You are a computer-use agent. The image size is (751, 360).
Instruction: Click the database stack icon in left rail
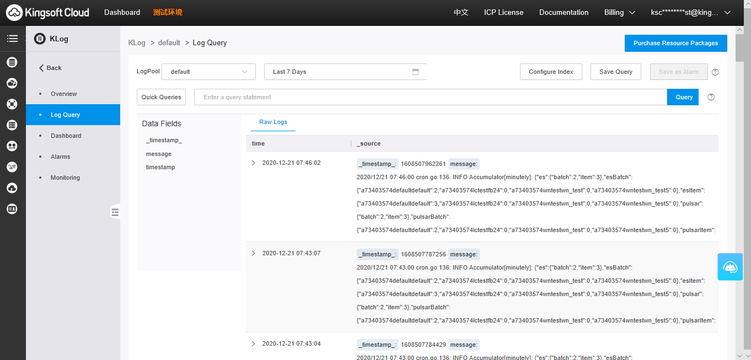point(12,62)
